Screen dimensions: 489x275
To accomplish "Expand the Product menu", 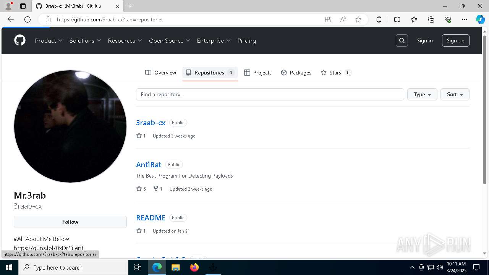I will coord(49,40).
